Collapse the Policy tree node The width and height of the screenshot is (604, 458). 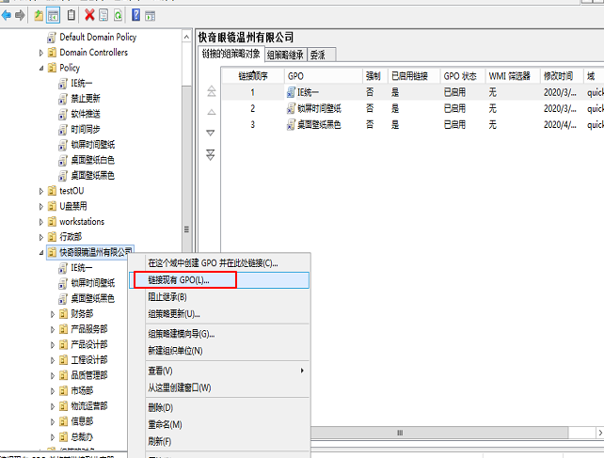(x=40, y=69)
